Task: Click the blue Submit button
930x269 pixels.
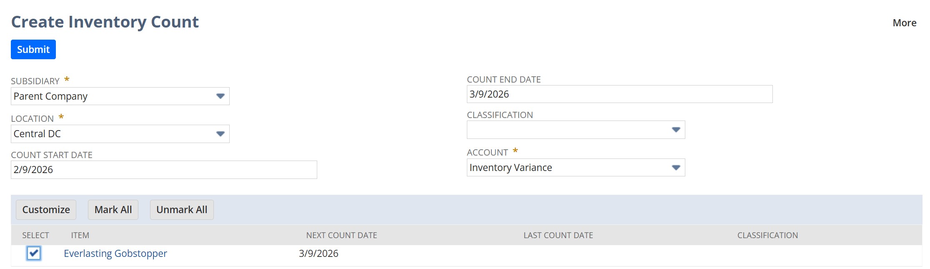Action: [x=33, y=49]
